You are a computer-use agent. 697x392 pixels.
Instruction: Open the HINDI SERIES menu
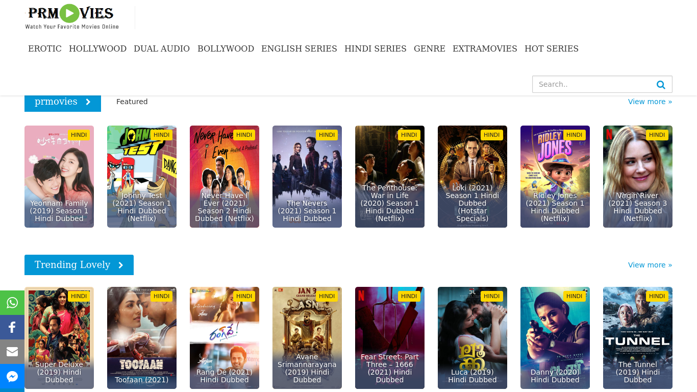[376, 48]
